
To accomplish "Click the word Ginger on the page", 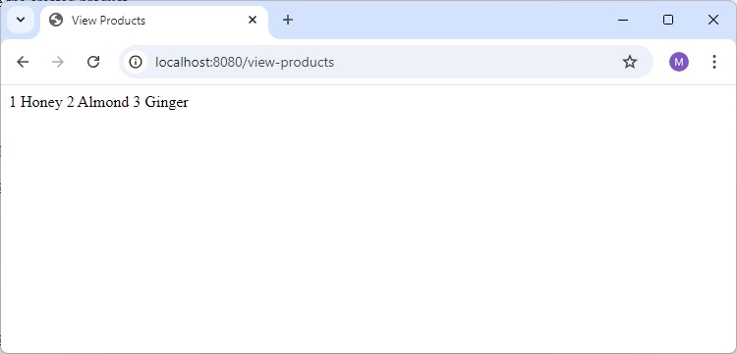I will tap(166, 102).
